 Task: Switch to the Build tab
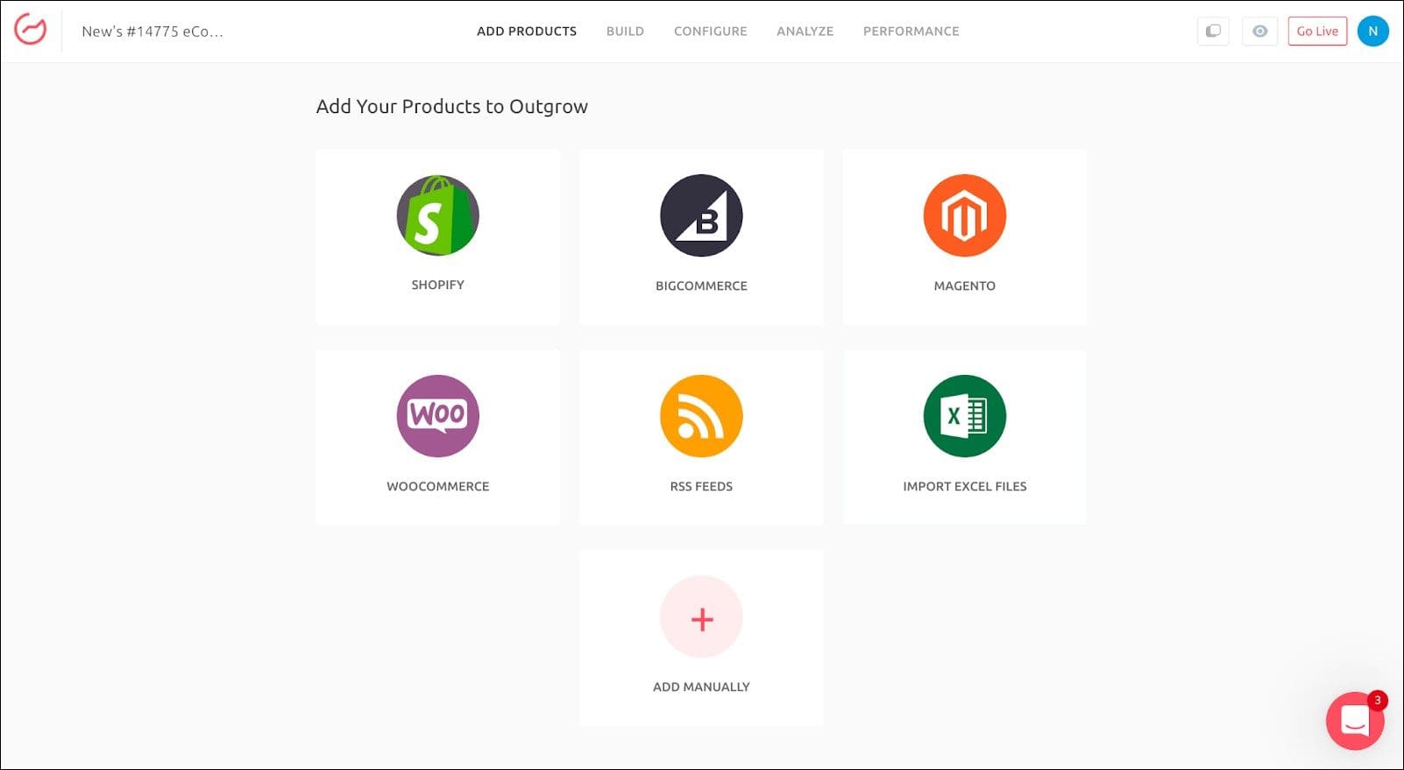click(625, 32)
